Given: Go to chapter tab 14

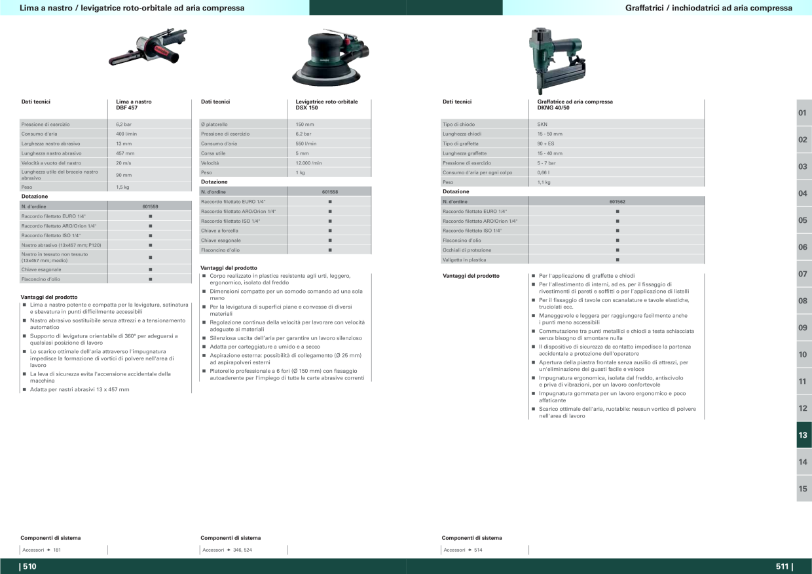Looking at the screenshot, I should point(804,462).
